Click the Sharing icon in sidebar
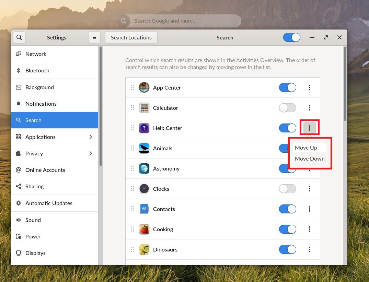The width and height of the screenshot is (369, 282). (18, 186)
